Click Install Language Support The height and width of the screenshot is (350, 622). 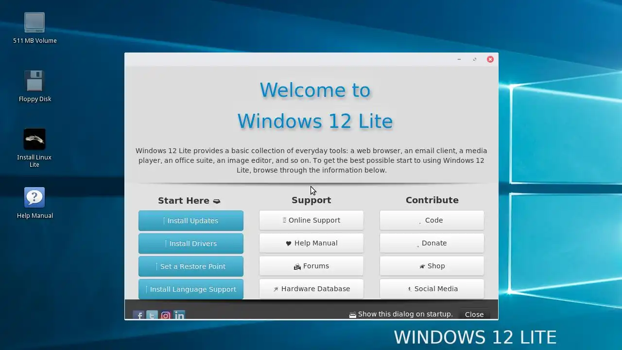pos(191,289)
